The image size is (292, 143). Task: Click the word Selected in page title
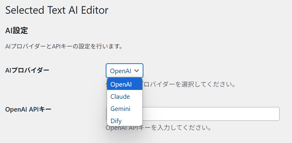tap(25, 10)
